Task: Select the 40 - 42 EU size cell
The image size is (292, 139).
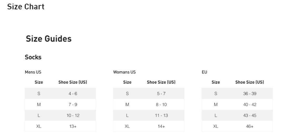Action: click(x=250, y=105)
